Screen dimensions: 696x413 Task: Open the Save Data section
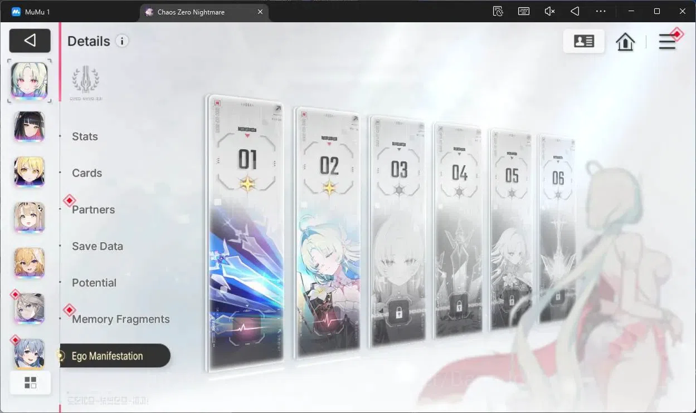98,246
